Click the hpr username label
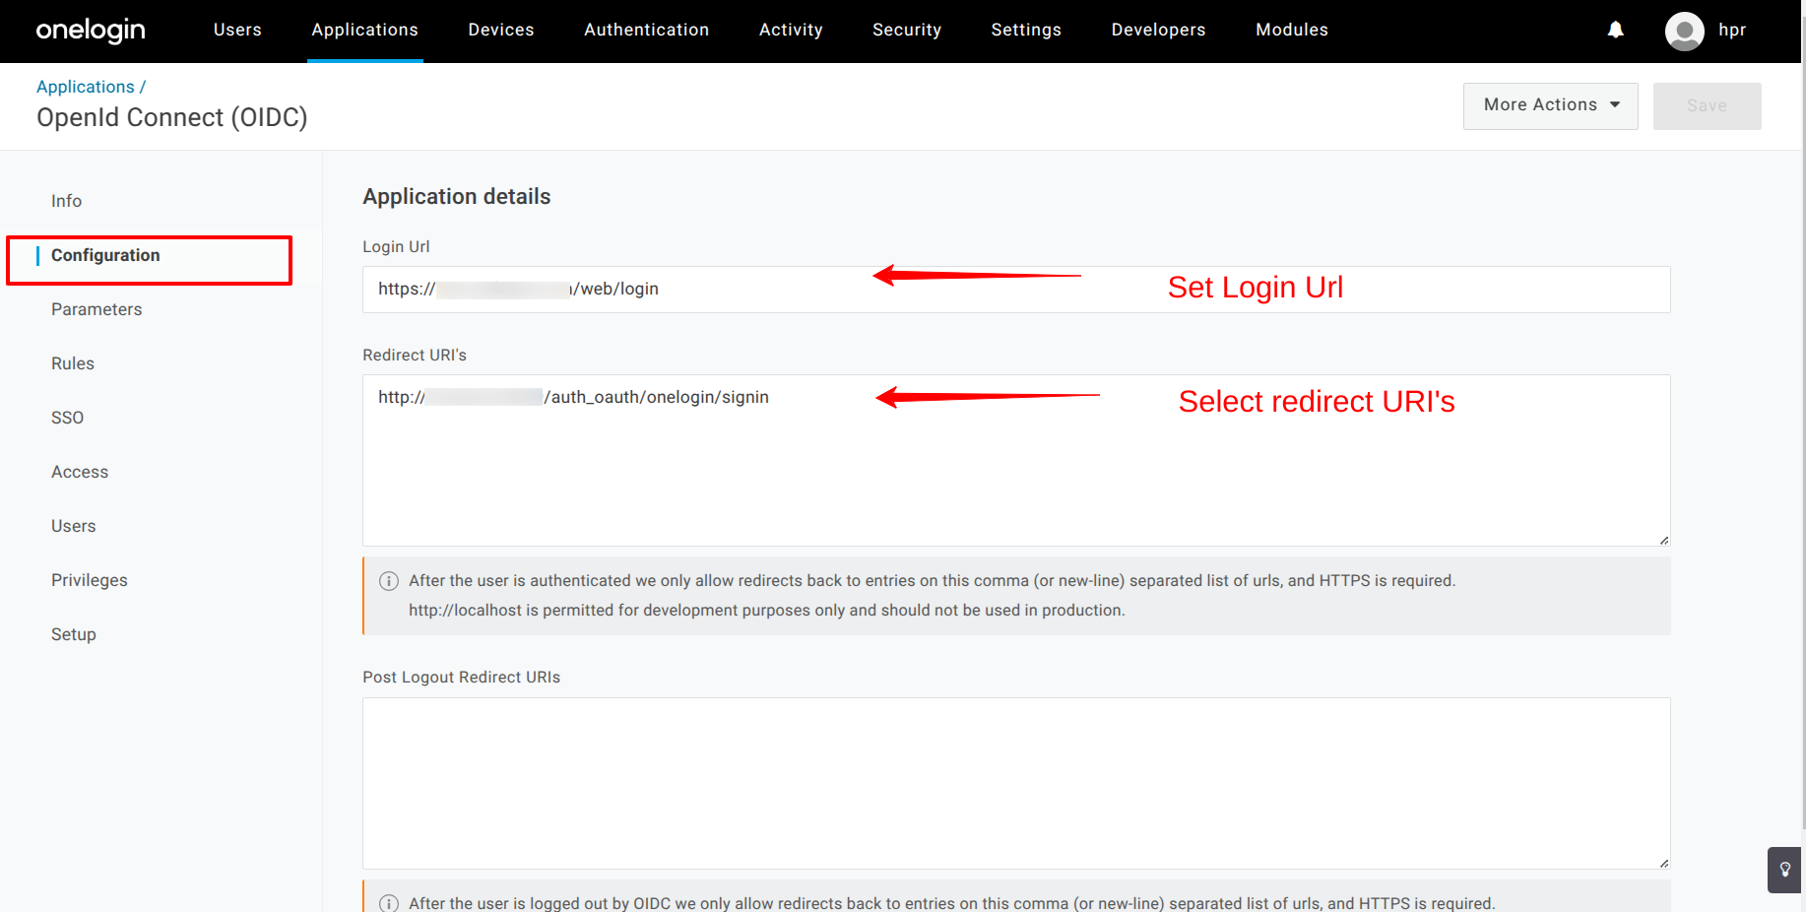 (1732, 30)
